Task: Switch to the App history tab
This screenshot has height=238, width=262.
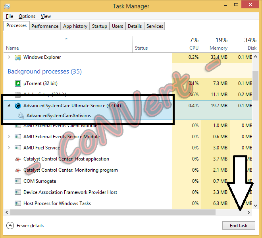Action: click(75, 26)
